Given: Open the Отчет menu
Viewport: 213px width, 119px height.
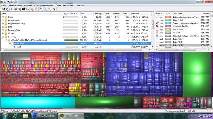Looking at the screenshot, I should pyautogui.click(x=58, y=5).
